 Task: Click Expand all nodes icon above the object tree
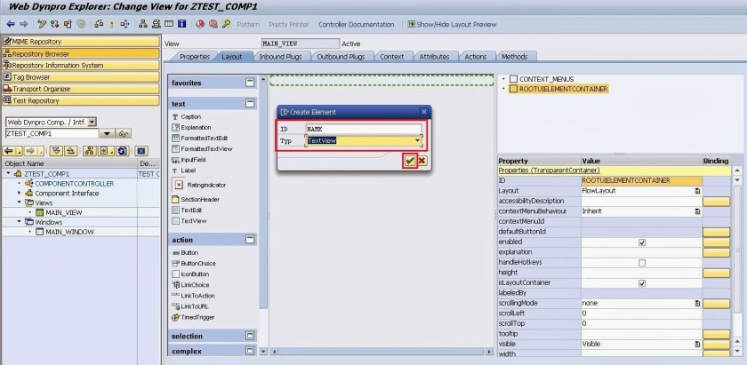[x=56, y=151]
